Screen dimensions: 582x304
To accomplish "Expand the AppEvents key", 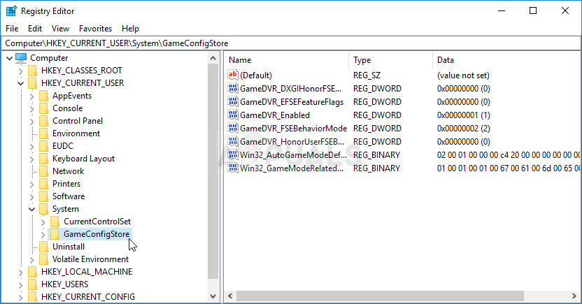I will click(x=32, y=96).
